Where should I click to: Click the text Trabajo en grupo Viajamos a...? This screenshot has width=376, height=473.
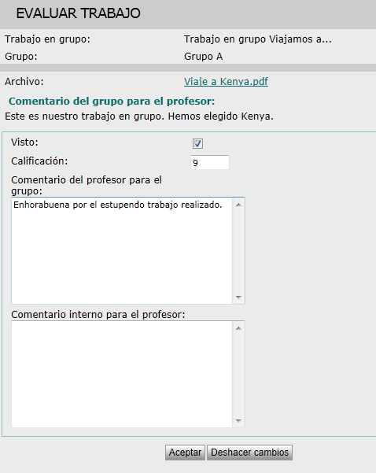tap(258, 39)
